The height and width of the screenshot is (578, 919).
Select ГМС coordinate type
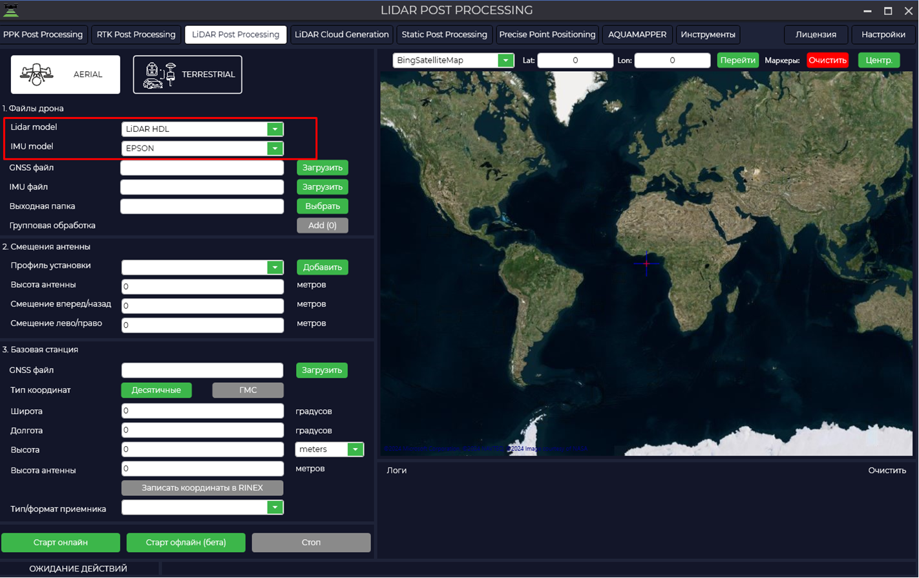pyautogui.click(x=248, y=390)
